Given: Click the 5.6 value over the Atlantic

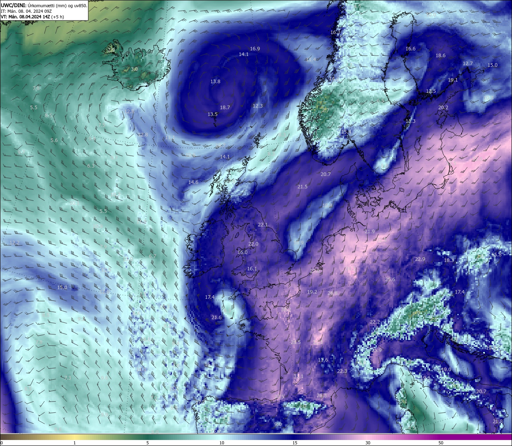Looking at the screenshot, I should (54, 140).
